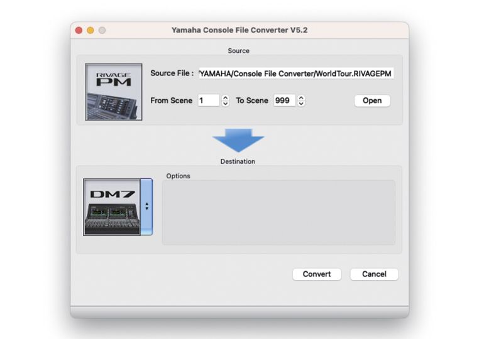484x339 pixels.
Task: Click the blue downward conversion arrow
Action: click(238, 140)
